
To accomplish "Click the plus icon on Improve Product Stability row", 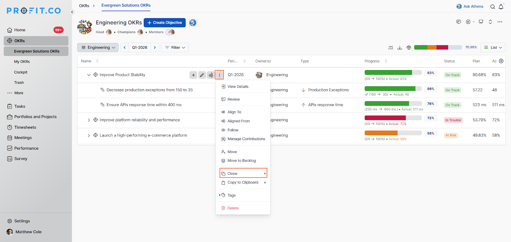I will click(x=193, y=75).
